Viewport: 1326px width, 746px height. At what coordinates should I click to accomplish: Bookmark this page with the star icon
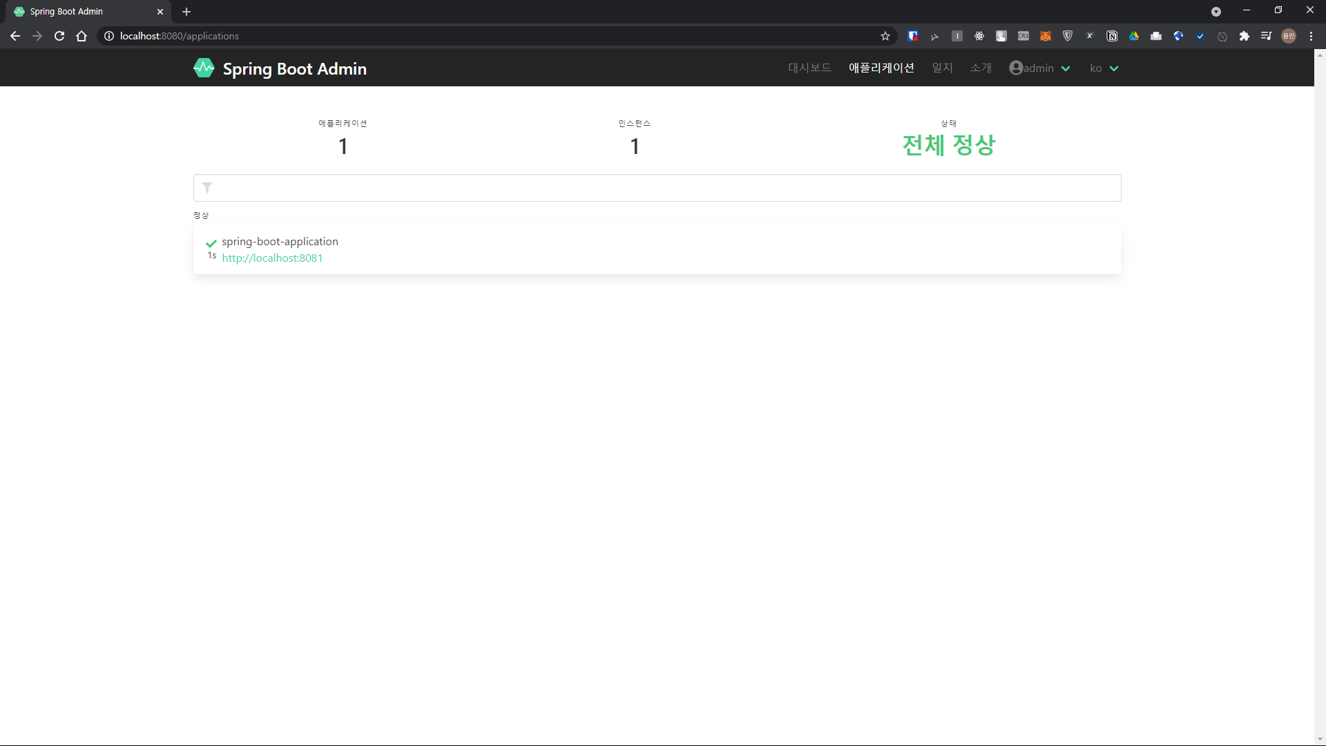click(885, 36)
